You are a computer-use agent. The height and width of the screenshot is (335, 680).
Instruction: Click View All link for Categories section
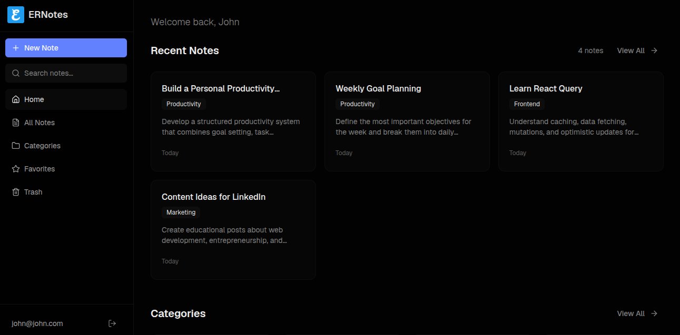coord(637,313)
